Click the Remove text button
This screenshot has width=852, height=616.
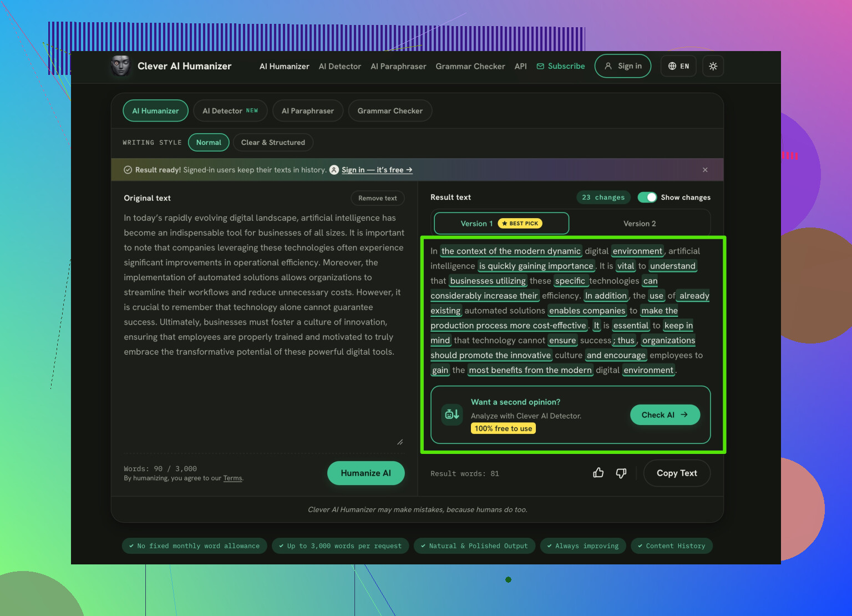click(378, 198)
